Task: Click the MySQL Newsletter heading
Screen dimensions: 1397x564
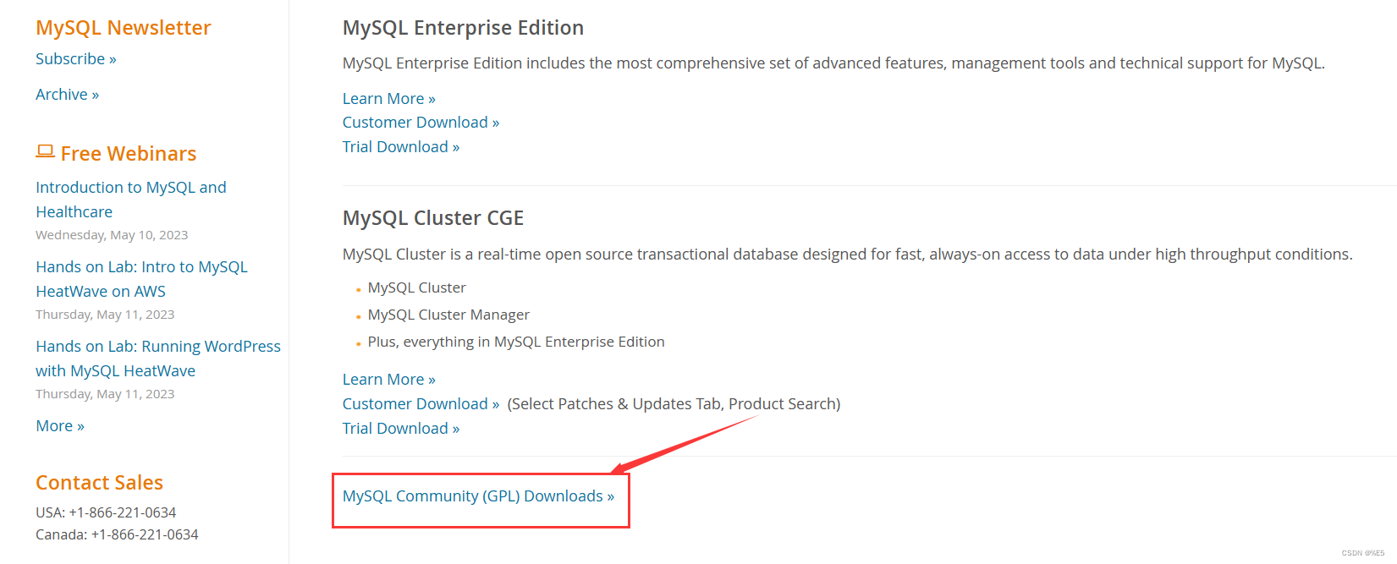Action: (x=124, y=28)
